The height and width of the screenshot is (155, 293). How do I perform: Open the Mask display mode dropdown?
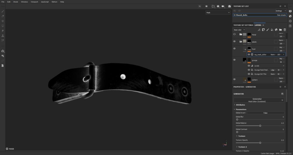pos(218,13)
